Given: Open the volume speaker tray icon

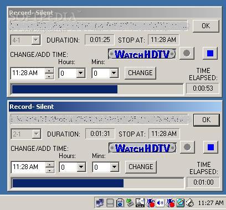Looking at the screenshot, I should pos(160,203).
